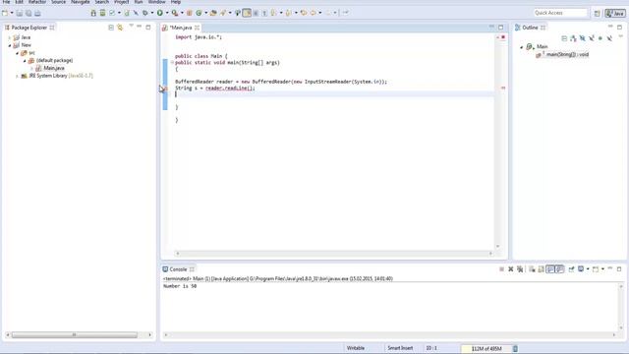Click the Run Garbage Collector trash icon
Image resolution: width=629 pixels, height=354 pixels.
tap(515, 348)
